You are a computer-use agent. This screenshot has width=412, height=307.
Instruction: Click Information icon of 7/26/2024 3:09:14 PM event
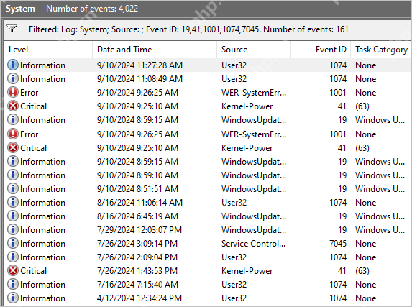point(13,244)
